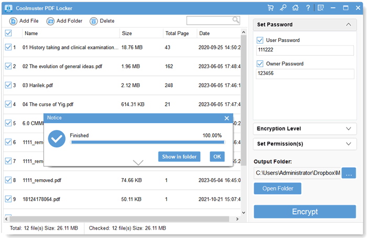
Task: Browse output folder with ellipsis button
Action: pos(349,173)
